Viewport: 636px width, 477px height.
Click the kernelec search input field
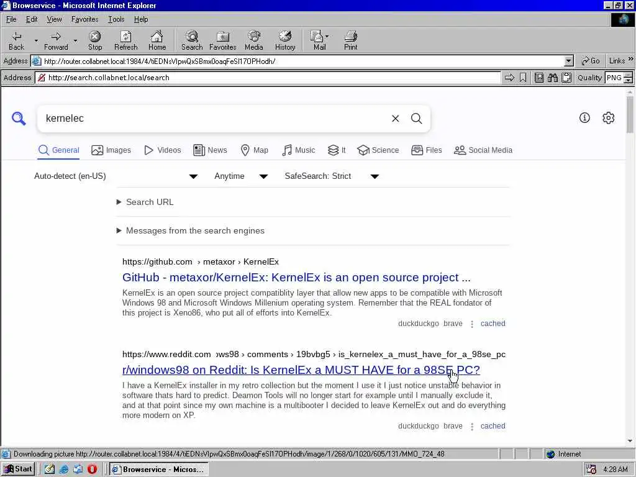(215, 119)
